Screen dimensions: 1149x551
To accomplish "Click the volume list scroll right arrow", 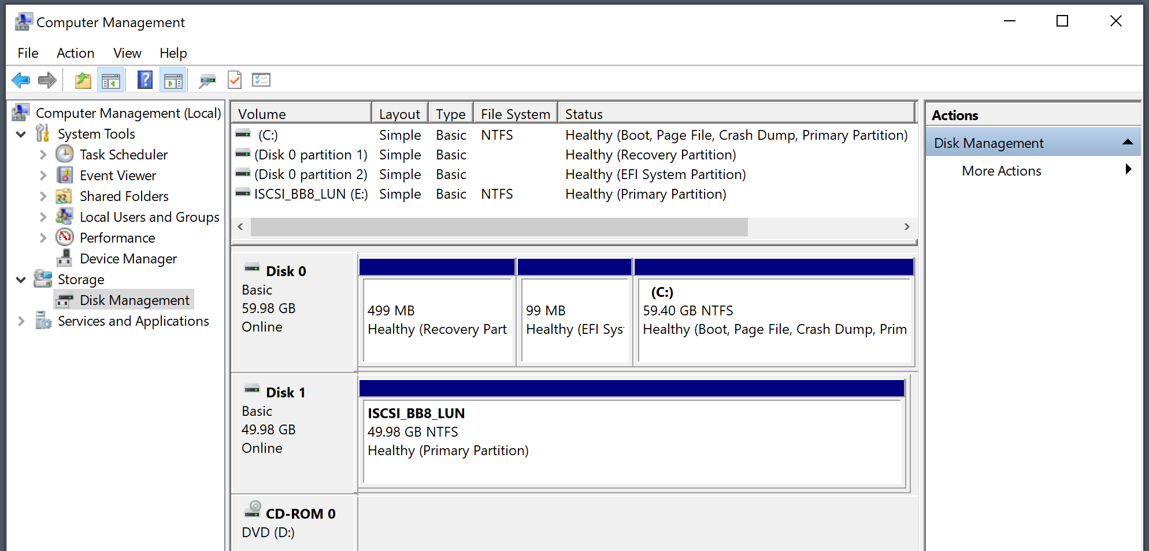I will point(907,226).
